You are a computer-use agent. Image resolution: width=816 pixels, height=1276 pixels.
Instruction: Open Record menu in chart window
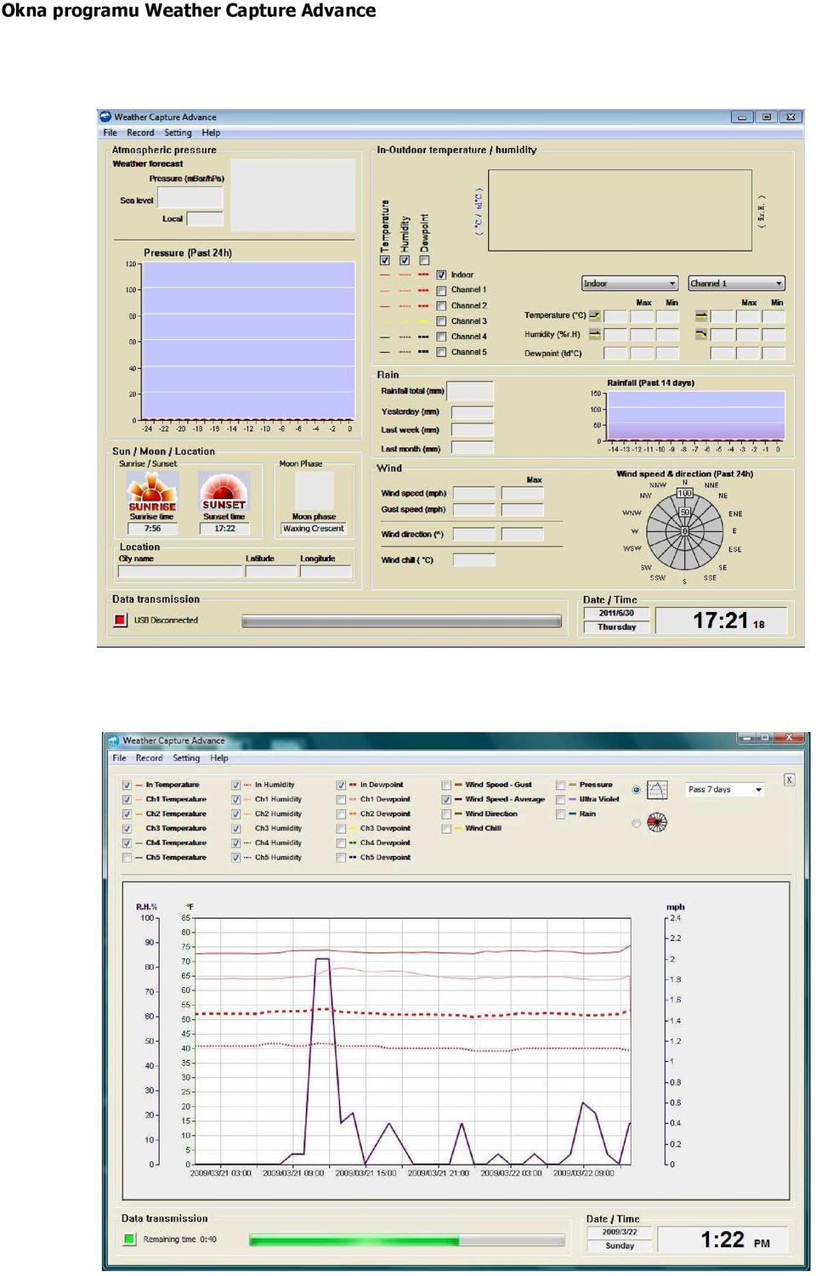(x=150, y=757)
